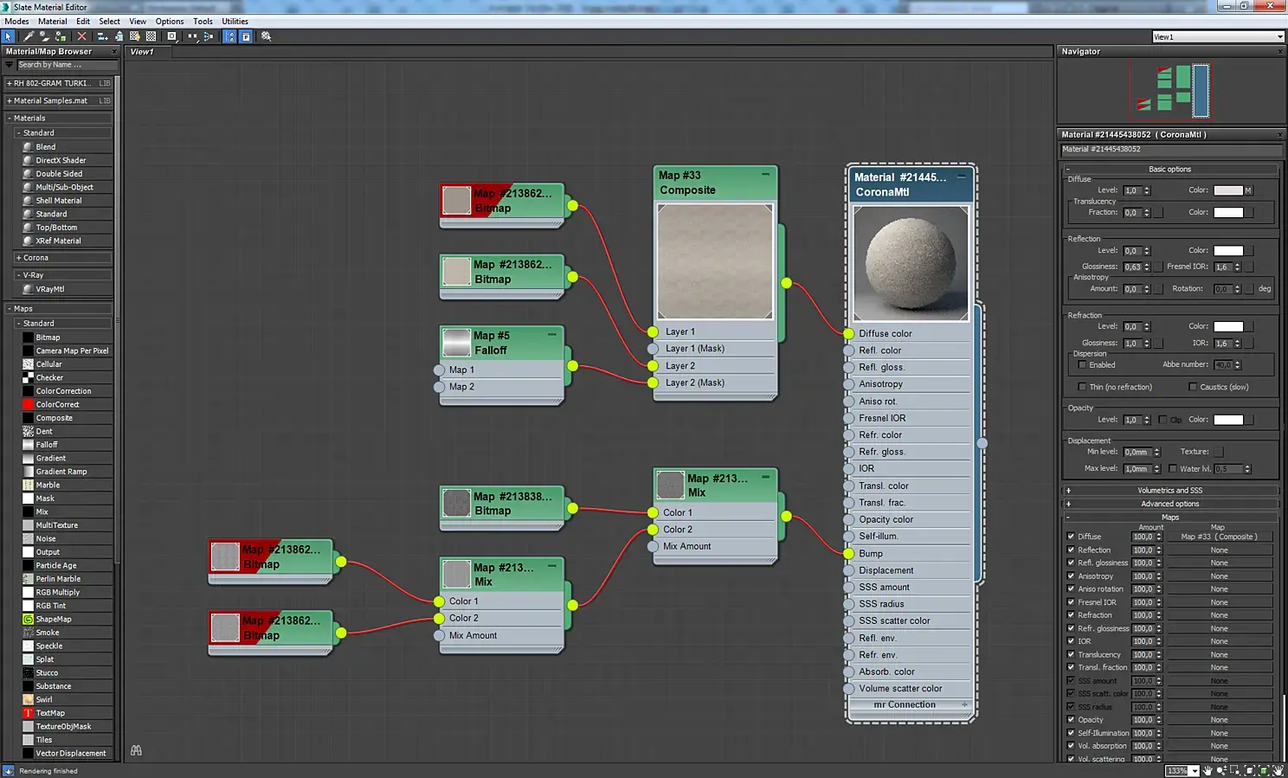
Task: Open the Utilities menu
Action: (x=235, y=22)
